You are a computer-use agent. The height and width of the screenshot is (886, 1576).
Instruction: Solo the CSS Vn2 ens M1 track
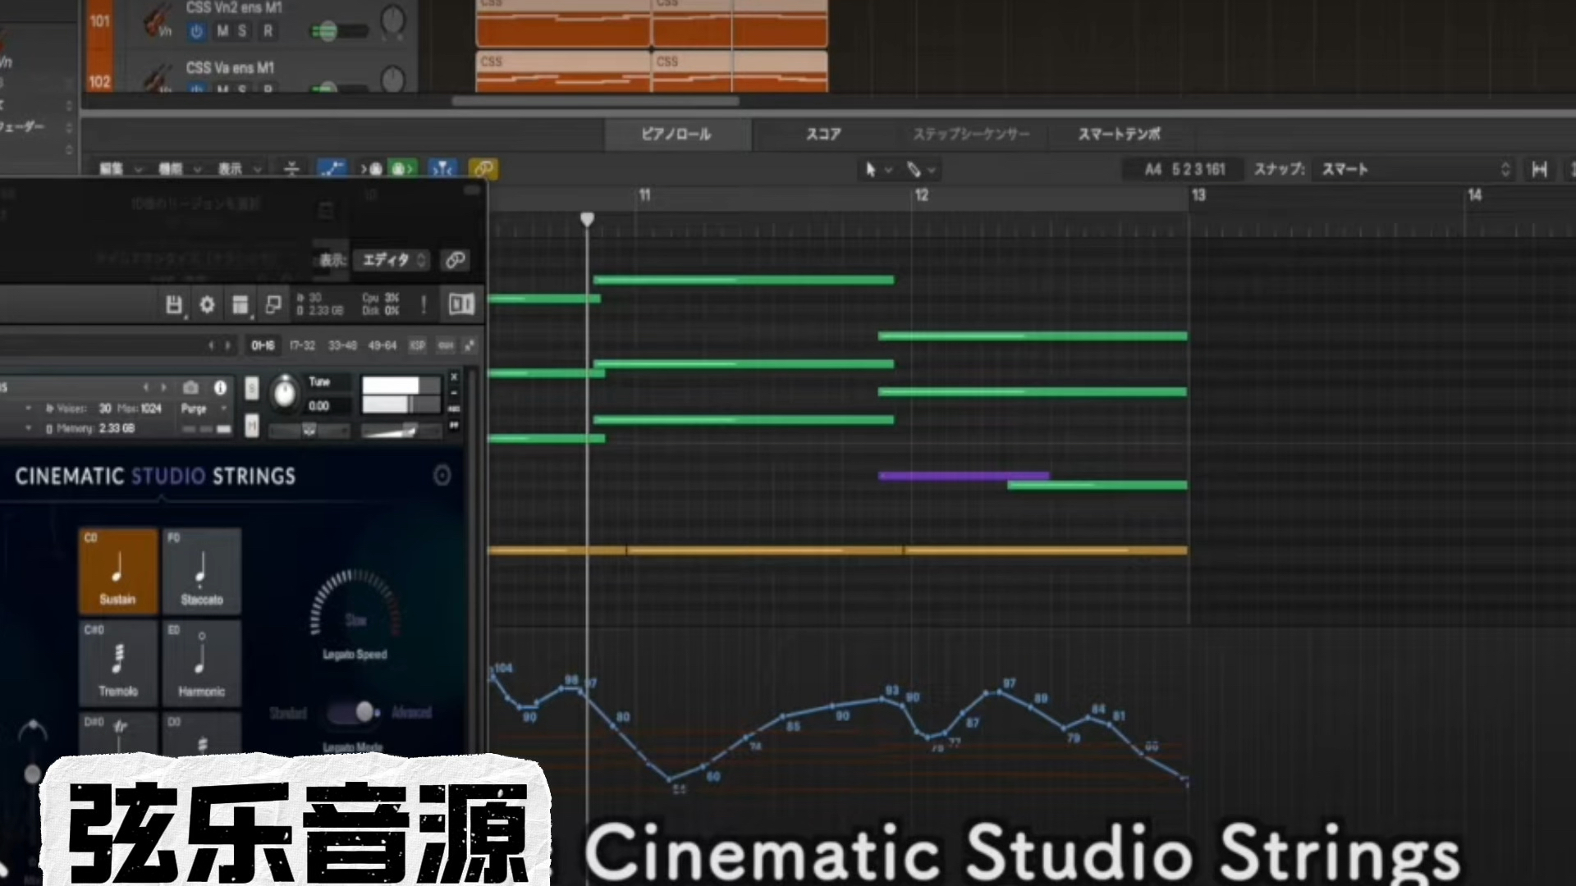(x=242, y=31)
